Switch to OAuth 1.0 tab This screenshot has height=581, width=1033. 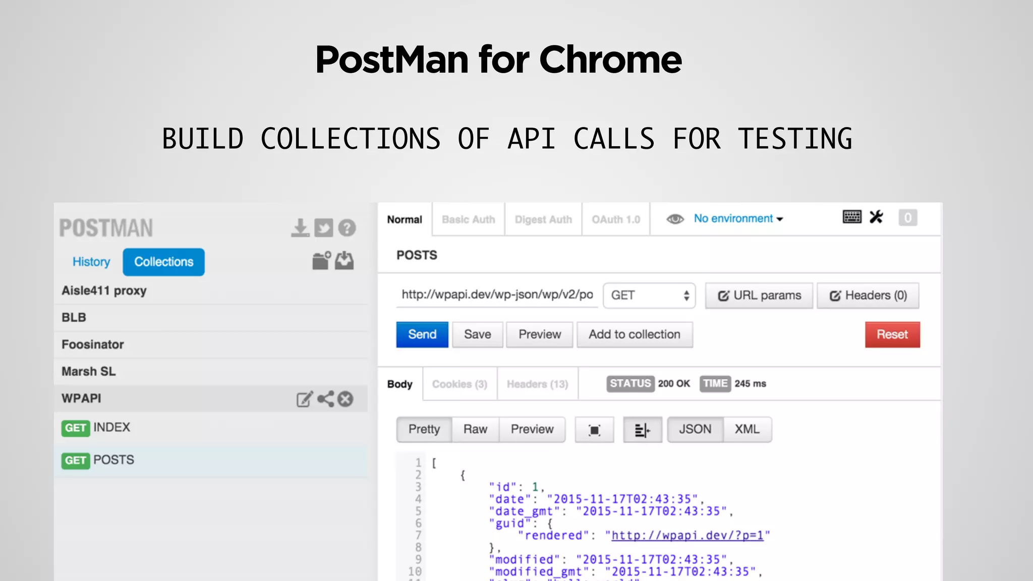(x=616, y=219)
